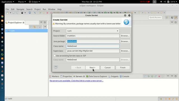Switch to the Properties tab
Screen dimensions: 179x101
point(66,76)
